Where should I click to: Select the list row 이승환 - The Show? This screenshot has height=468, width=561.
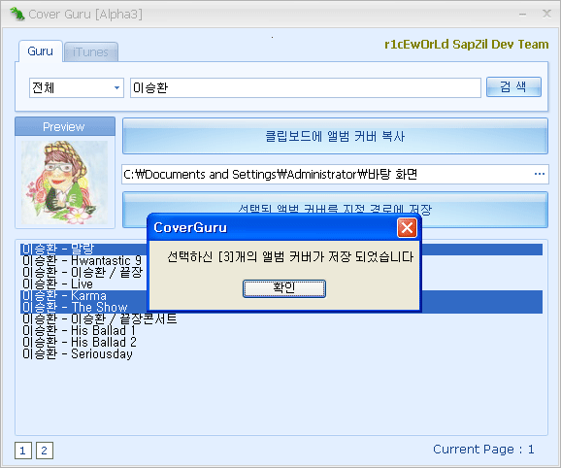click(x=281, y=308)
